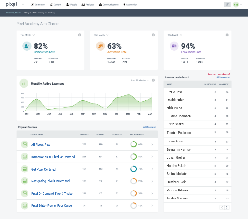The image size is (248, 219).
Task: Open Get Pixel Certified row chevron
Action: point(152,169)
